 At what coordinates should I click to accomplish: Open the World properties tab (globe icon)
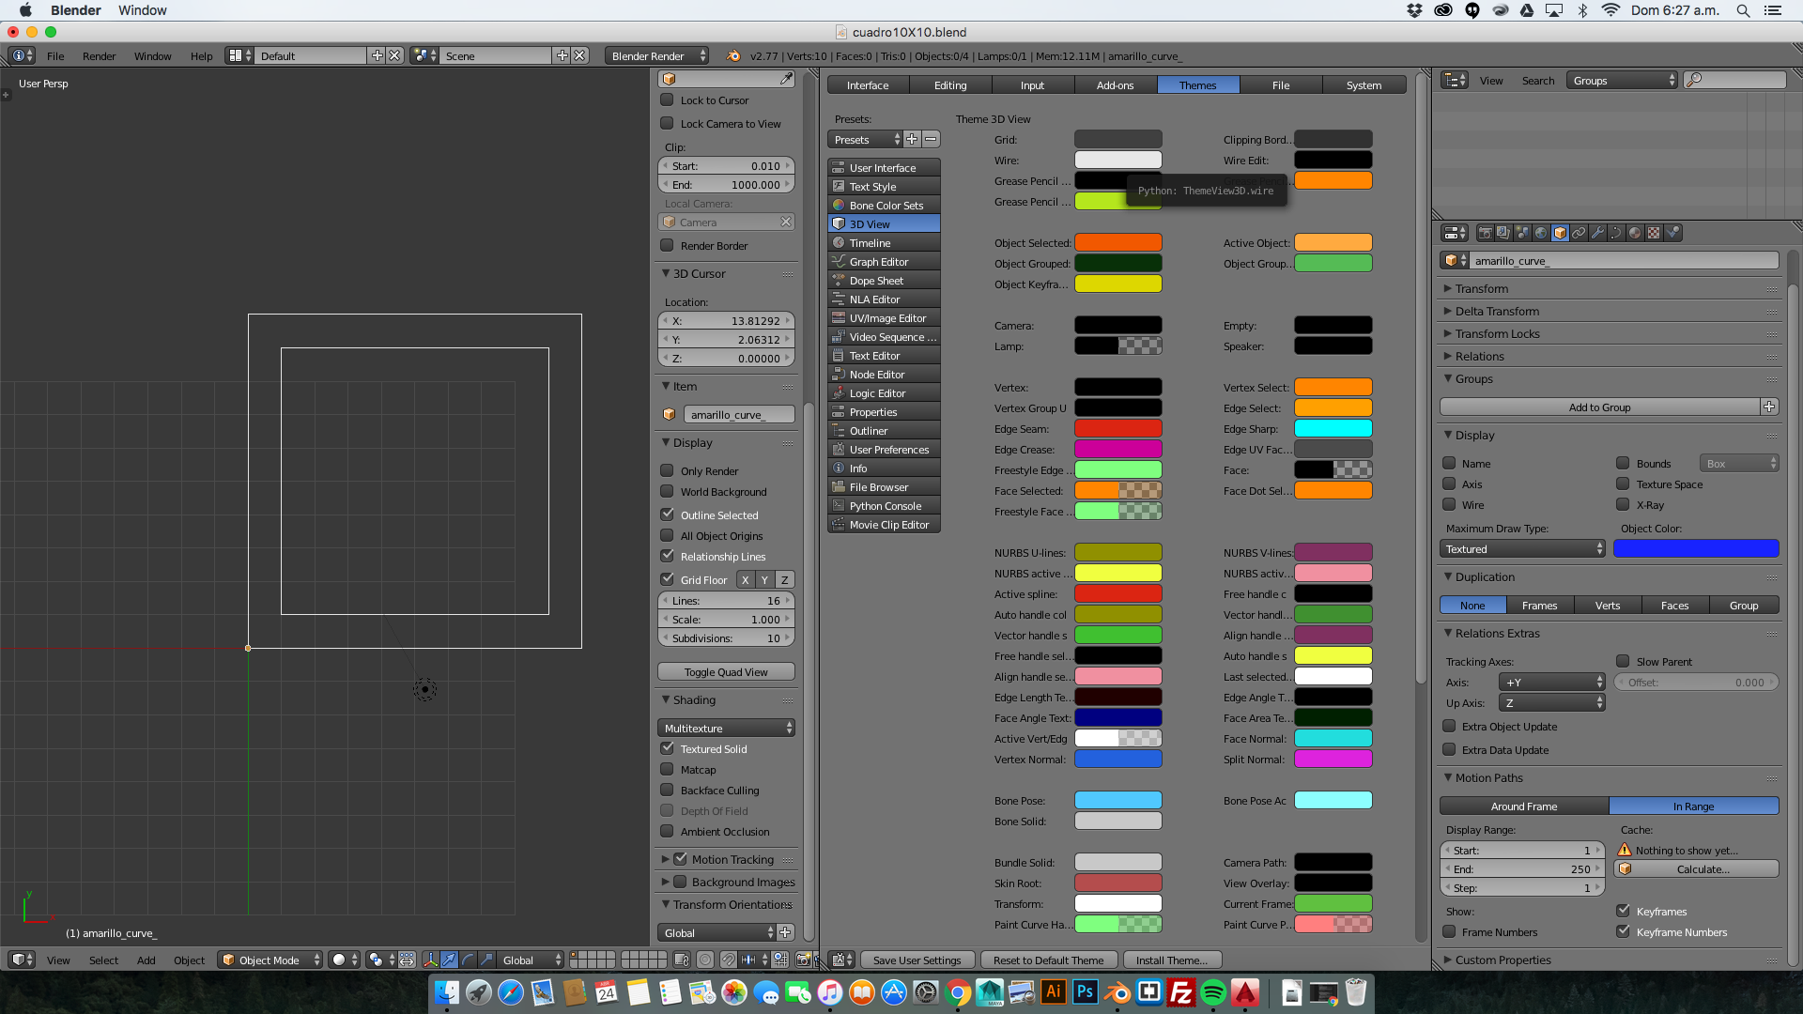tap(1541, 233)
